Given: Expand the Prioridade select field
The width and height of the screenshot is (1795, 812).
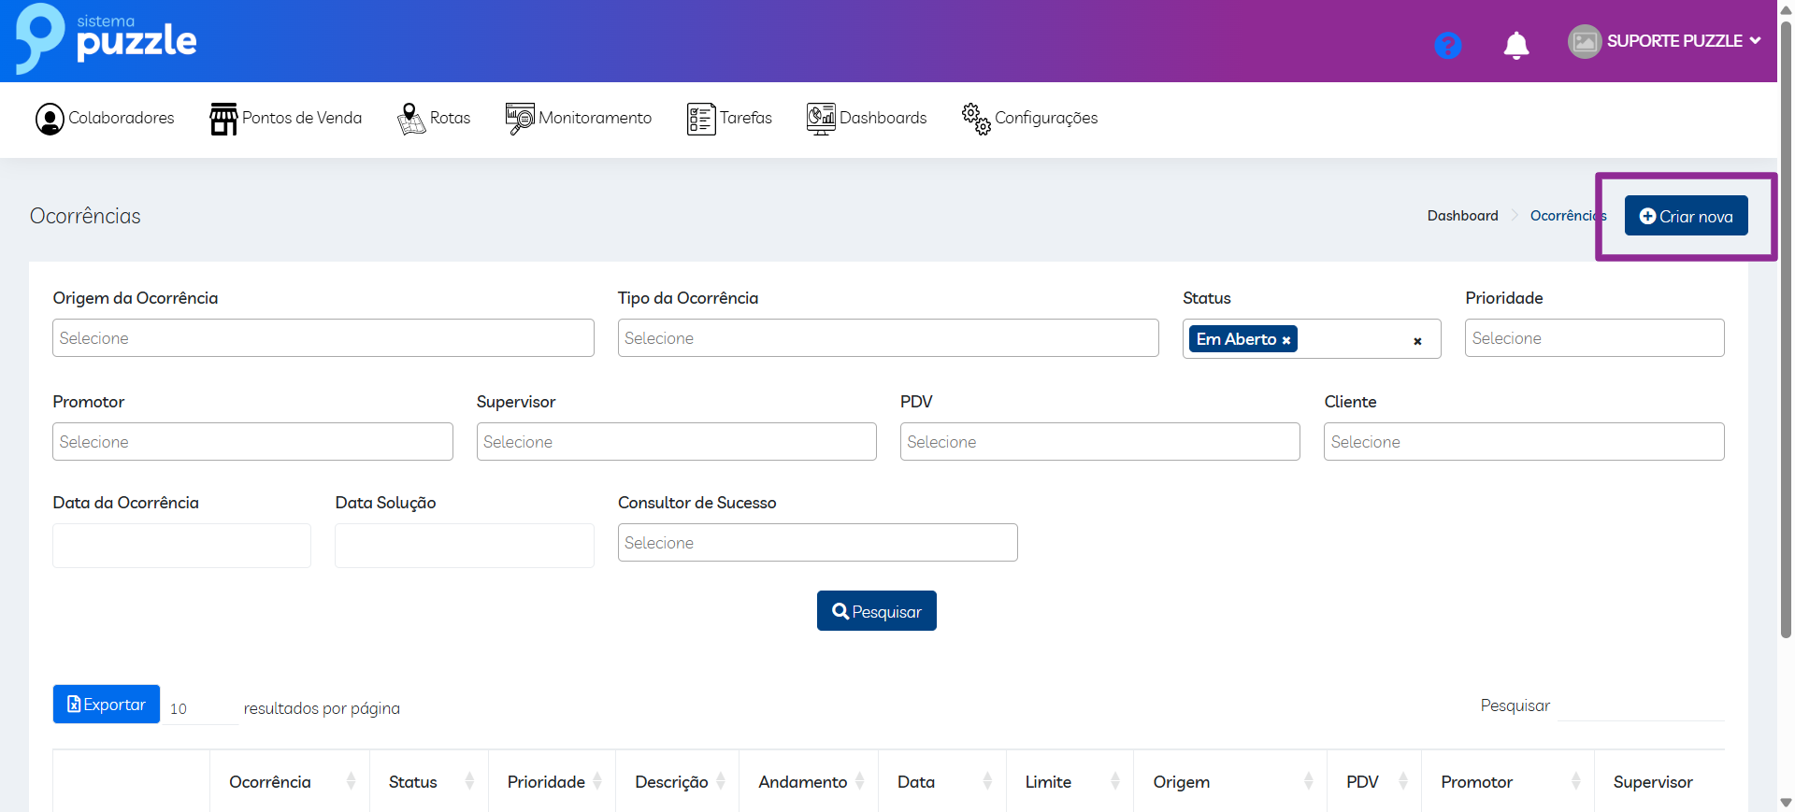Looking at the screenshot, I should click(x=1593, y=338).
